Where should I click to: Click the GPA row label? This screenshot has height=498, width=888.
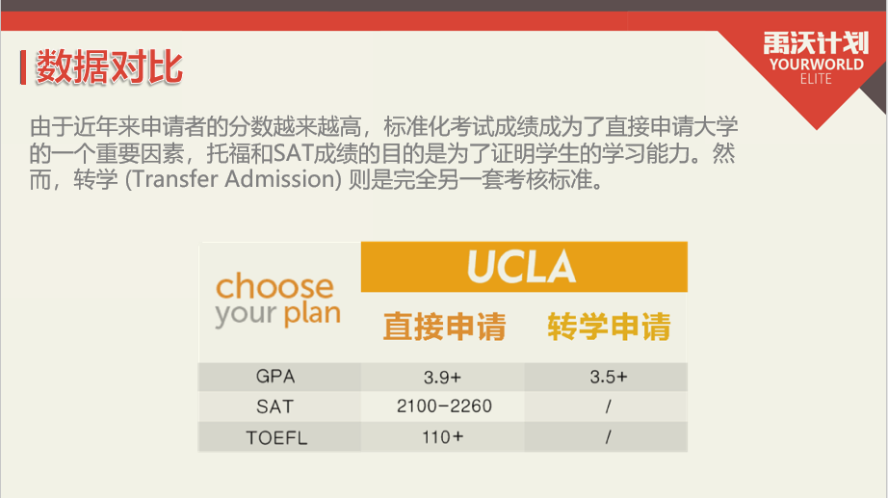(x=275, y=377)
